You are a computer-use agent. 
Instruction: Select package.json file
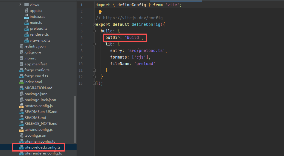(36, 94)
